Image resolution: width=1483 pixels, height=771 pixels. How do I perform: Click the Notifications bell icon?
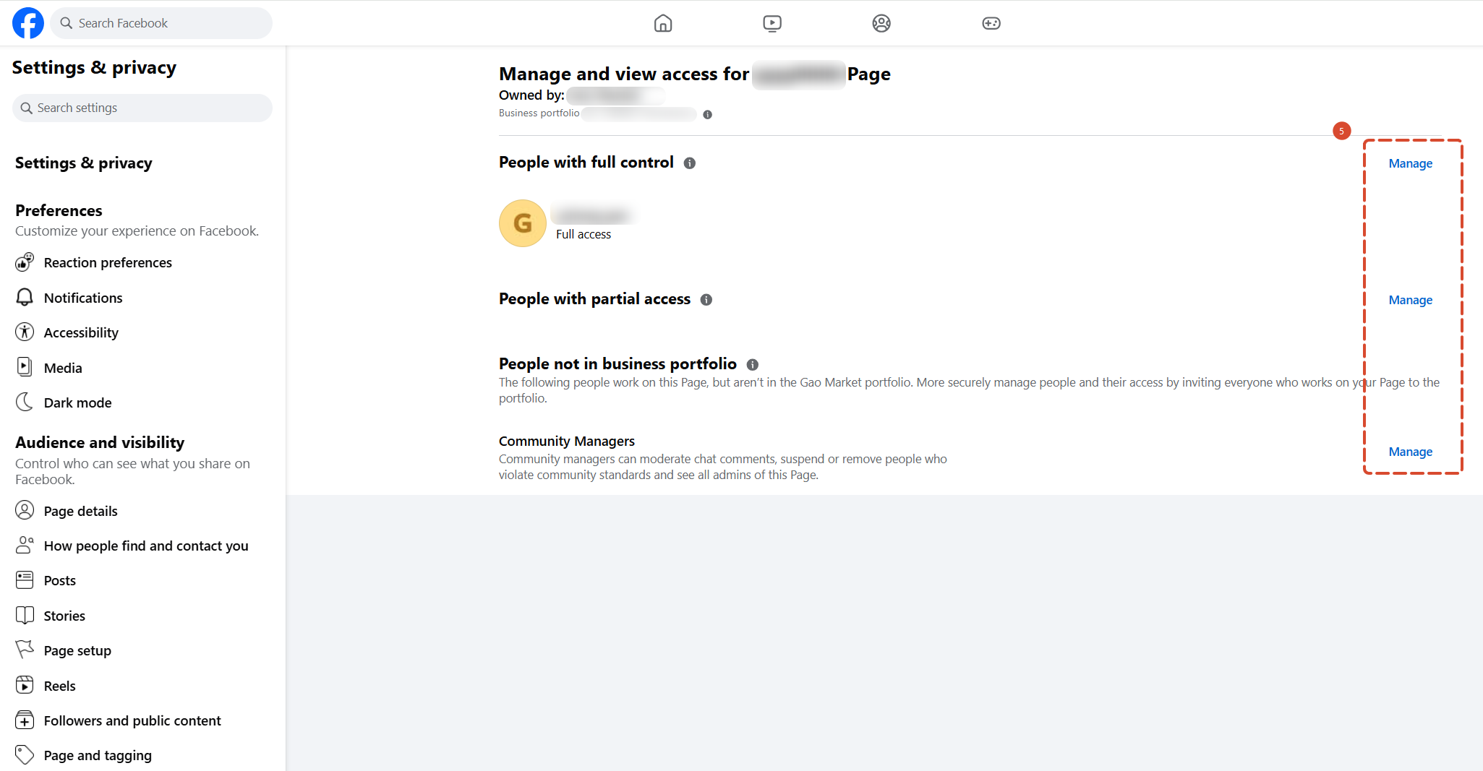click(x=25, y=298)
